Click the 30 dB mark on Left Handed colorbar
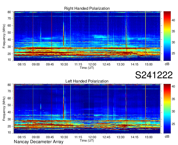 173,111
